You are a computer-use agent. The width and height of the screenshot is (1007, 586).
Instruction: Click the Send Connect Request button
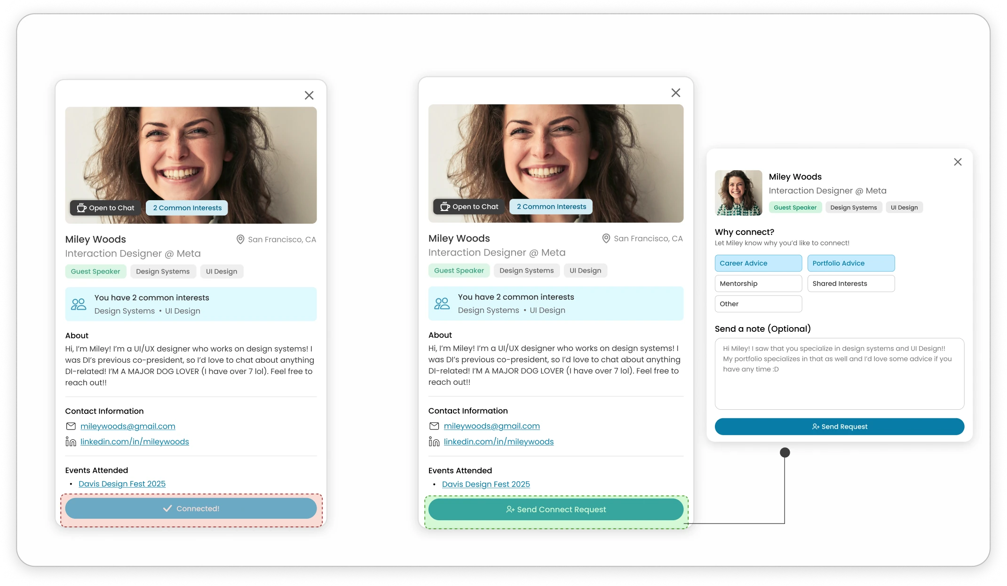pyautogui.click(x=556, y=509)
